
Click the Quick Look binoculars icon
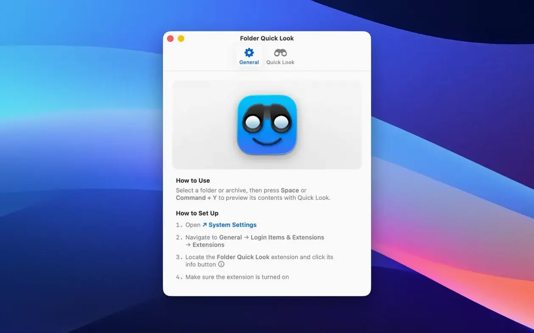pos(280,53)
